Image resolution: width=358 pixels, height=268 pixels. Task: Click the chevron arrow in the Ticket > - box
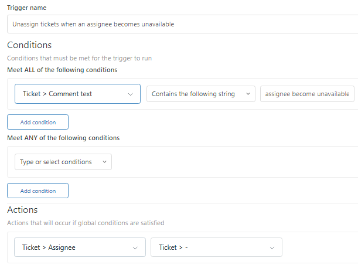click(x=272, y=247)
